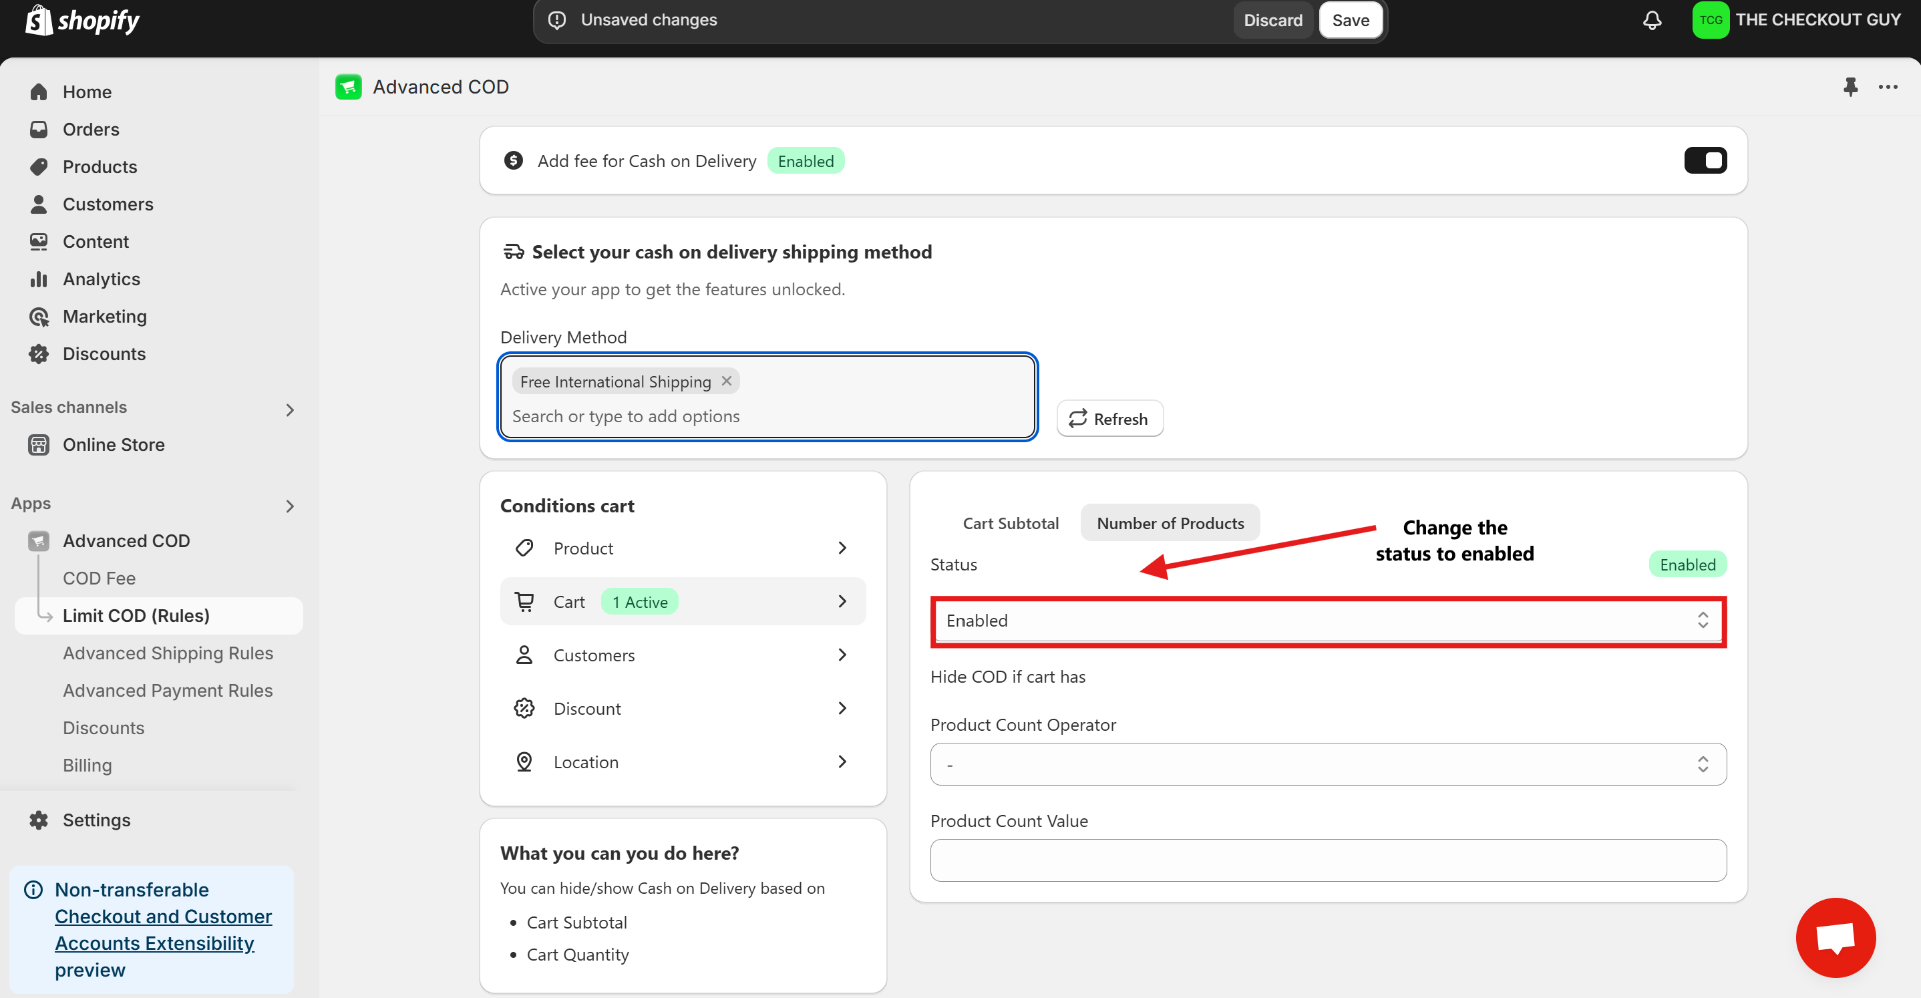Open Advanced Shipping Rules
The image size is (1921, 998).
point(168,653)
